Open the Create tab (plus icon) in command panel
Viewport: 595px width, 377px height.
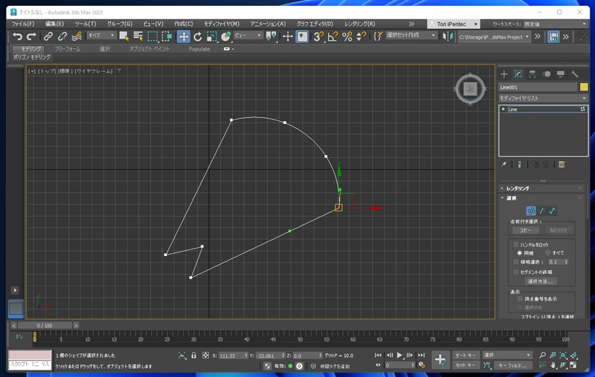coord(504,73)
